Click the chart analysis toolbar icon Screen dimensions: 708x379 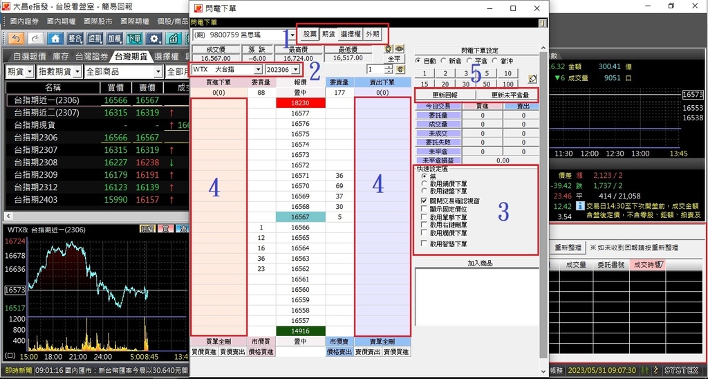(x=174, y=39)
